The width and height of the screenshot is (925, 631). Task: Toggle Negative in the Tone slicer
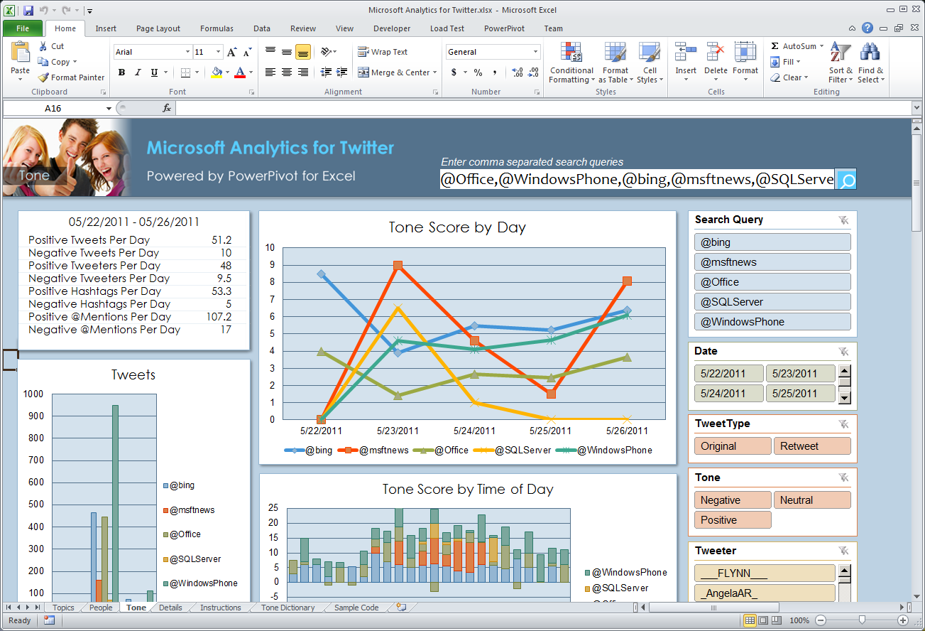click(732, 500)
